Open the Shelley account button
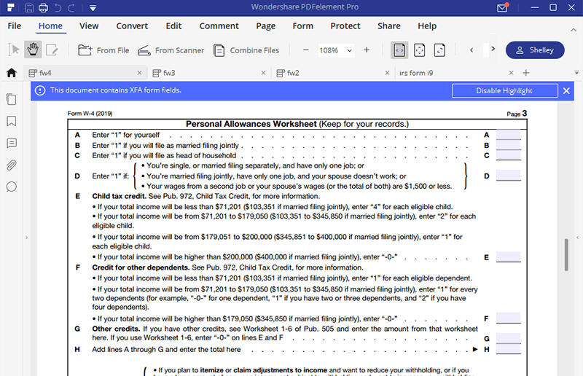The image size is (583, 376). tap(535, 50)
